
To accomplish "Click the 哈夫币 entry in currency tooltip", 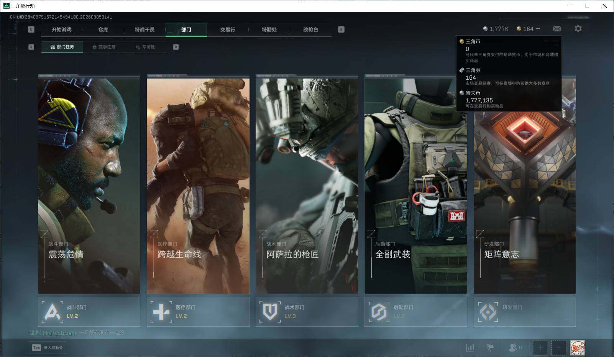I will [x=509, y=99].
